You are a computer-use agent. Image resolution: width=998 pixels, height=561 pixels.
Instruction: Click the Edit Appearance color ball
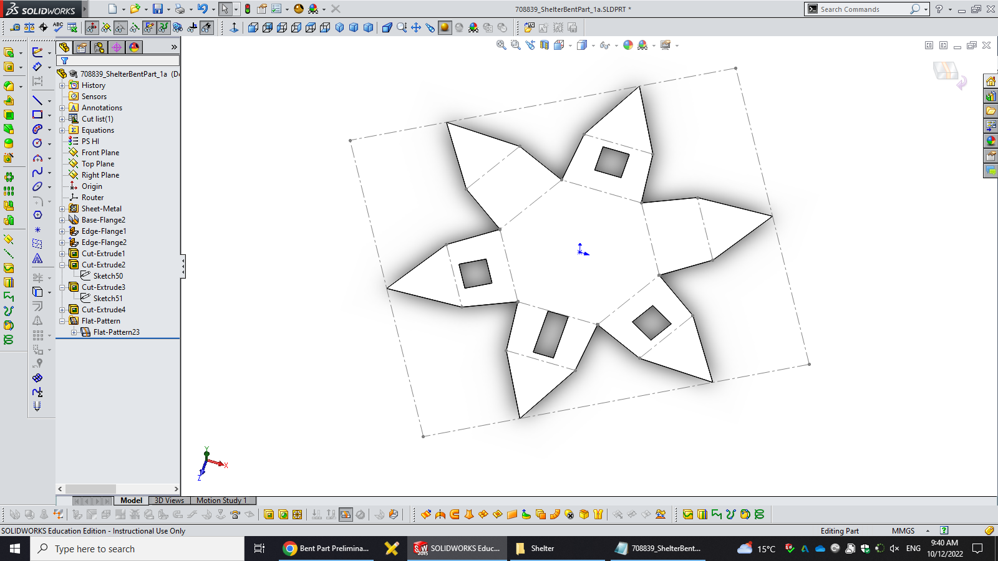628,45
